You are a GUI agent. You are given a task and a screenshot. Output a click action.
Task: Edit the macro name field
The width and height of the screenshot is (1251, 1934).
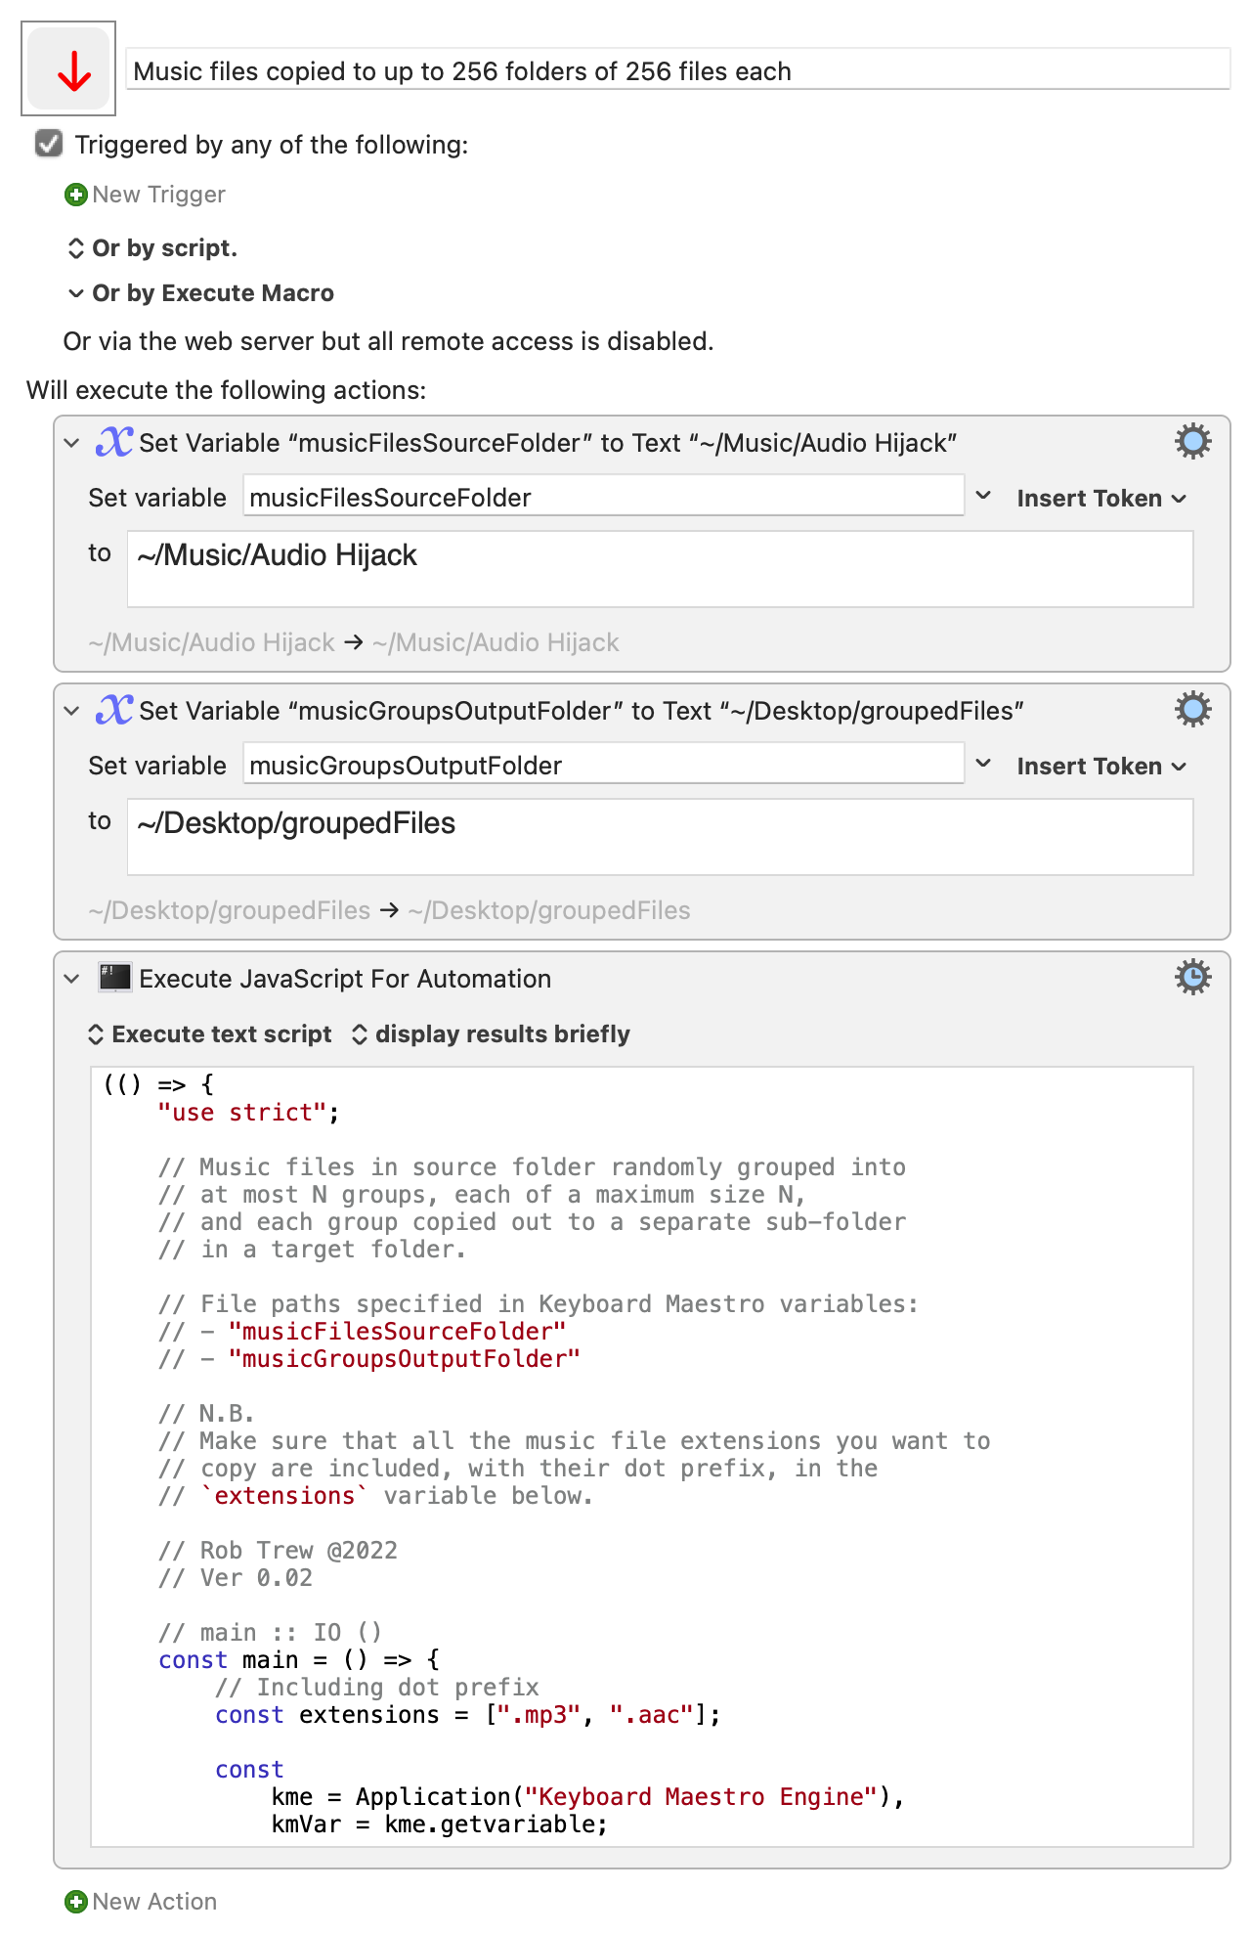(x=678, y=70)
